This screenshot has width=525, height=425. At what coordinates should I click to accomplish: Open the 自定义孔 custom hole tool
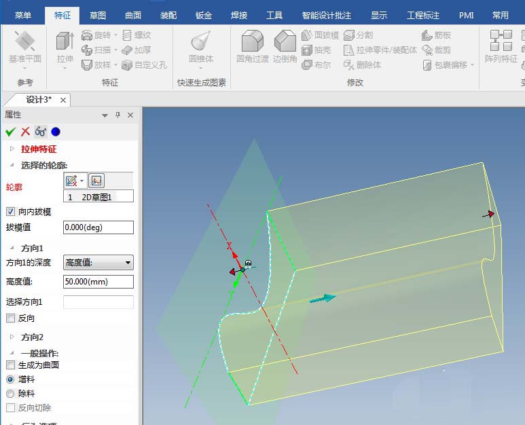tap(144, 64)
